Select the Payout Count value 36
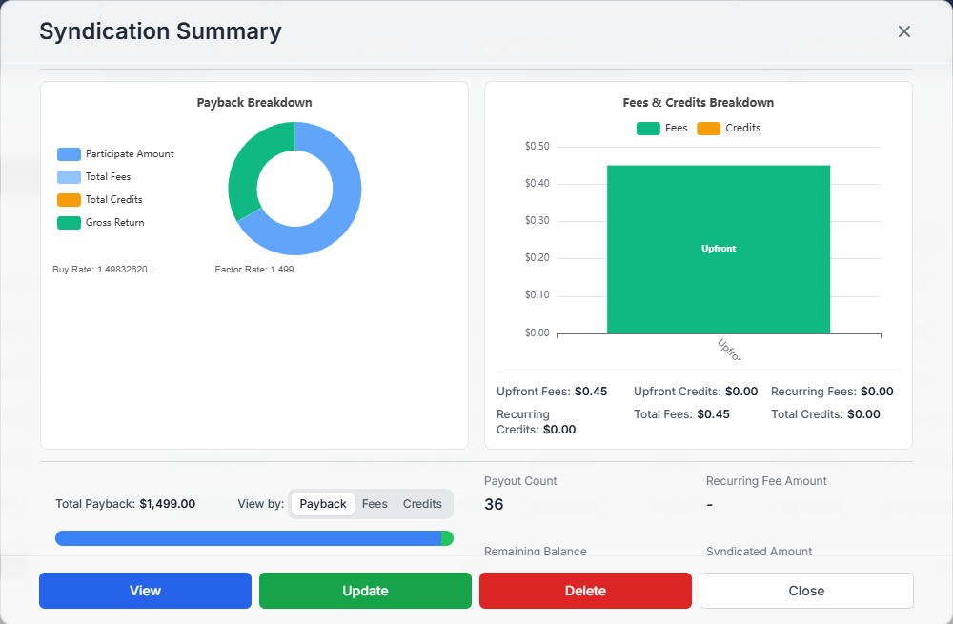 click(494, 503)
